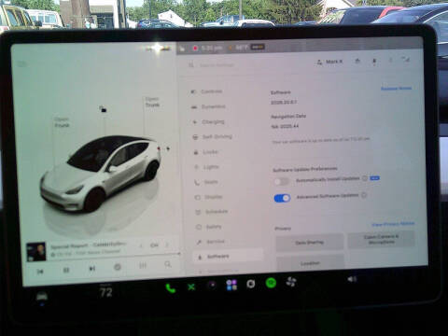Screen dimensions: 448x336
Task: Tap the red dashcam recording icon
Action: coord(195,49)
